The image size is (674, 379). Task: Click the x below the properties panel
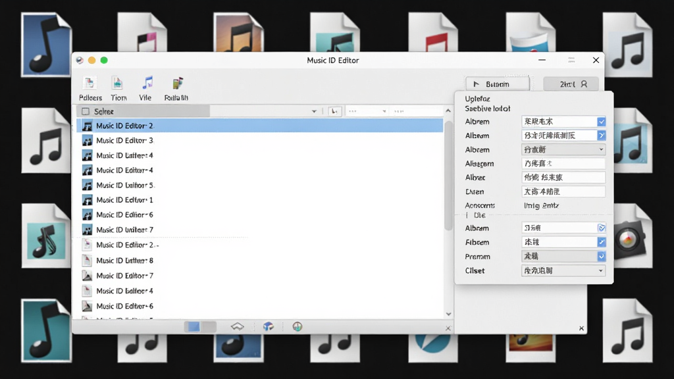581,328
